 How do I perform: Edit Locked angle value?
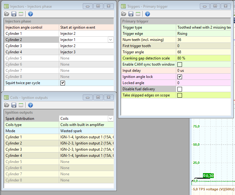[203, 83]
